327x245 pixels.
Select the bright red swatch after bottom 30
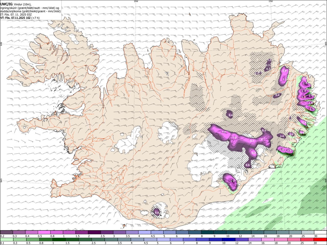(x=321, y=239)
